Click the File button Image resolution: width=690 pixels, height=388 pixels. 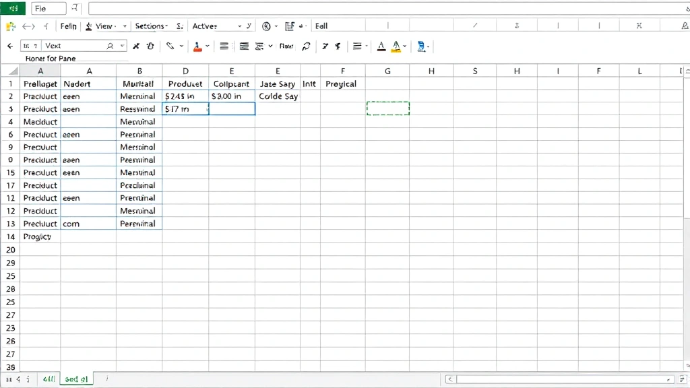click(x=48, y=8)
